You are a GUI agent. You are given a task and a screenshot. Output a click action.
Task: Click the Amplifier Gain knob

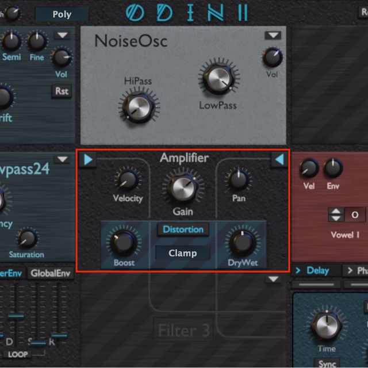[183, 187]
